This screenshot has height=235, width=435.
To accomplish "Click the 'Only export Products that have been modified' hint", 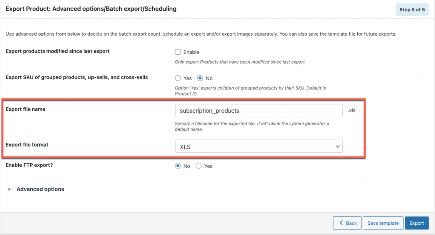I will pos(240,62).
